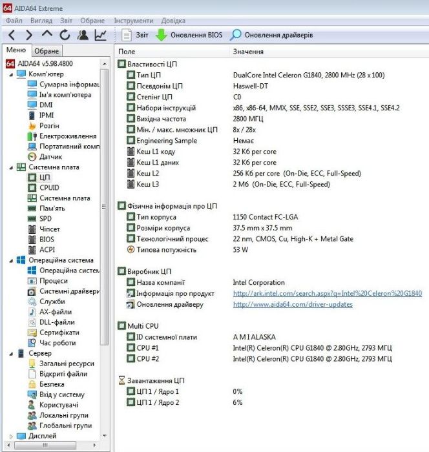Go back with the left arrow toolbar icon
Screen dimensions: 429x452
tap(12, 35)
